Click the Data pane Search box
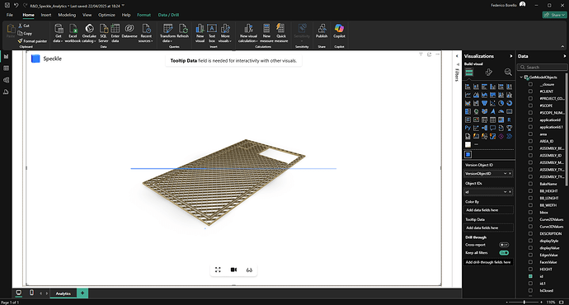 click(543, 67)
